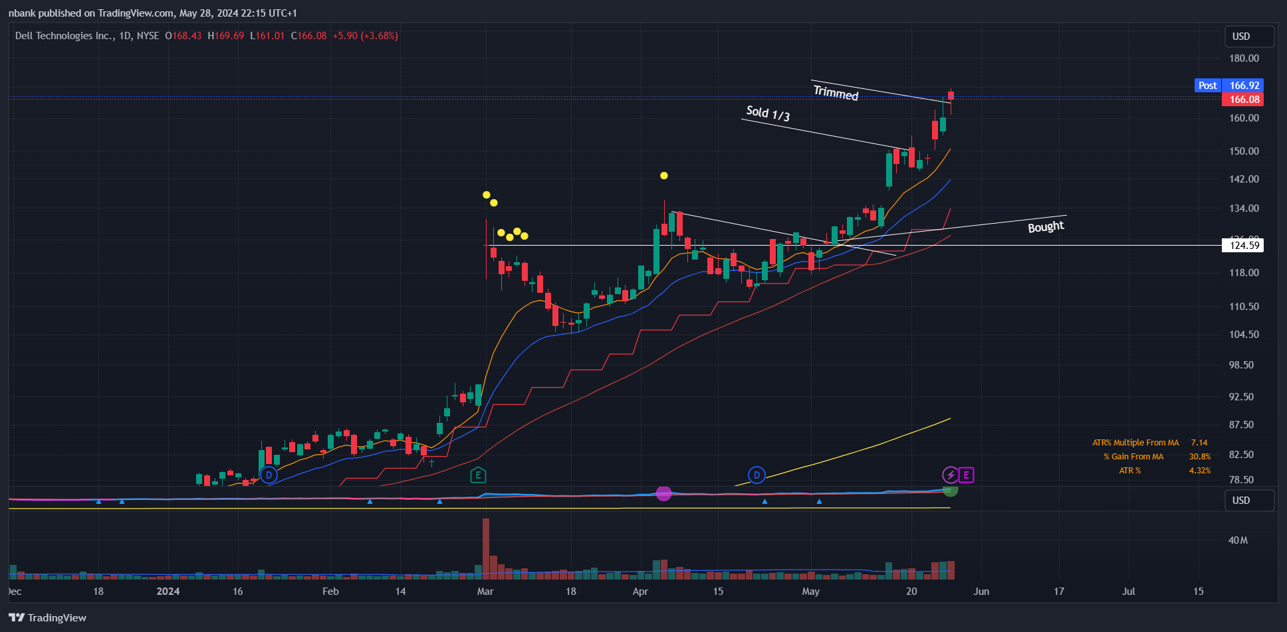1287x632 pixels.
Task: Click the blue triangle marker just right of May
Action: (819, 501)
